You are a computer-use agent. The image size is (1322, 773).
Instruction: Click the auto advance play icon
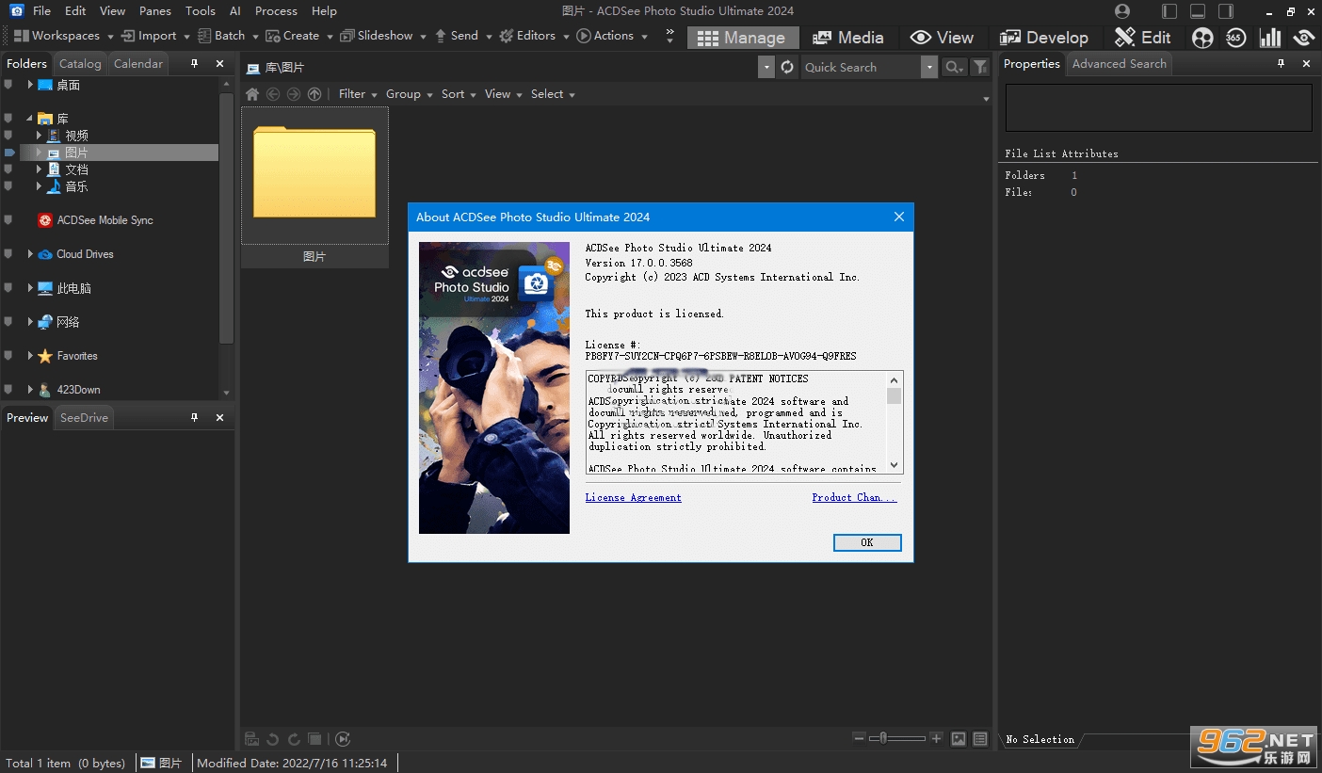click(343, 739)
